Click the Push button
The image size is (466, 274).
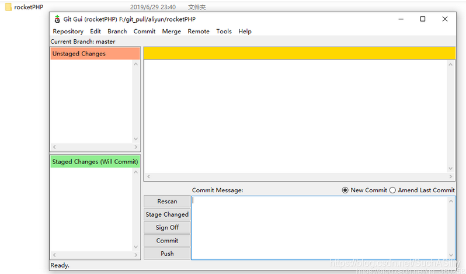(167, 254)
